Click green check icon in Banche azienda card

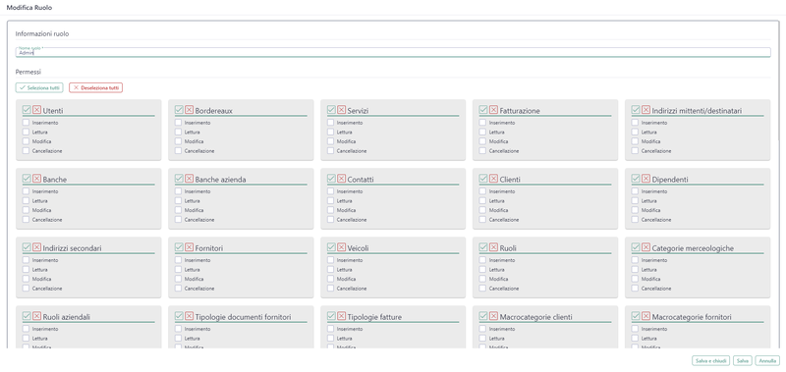coord(179,179)
